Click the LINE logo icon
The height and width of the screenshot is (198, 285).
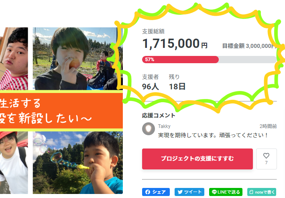tap(214, 192)
